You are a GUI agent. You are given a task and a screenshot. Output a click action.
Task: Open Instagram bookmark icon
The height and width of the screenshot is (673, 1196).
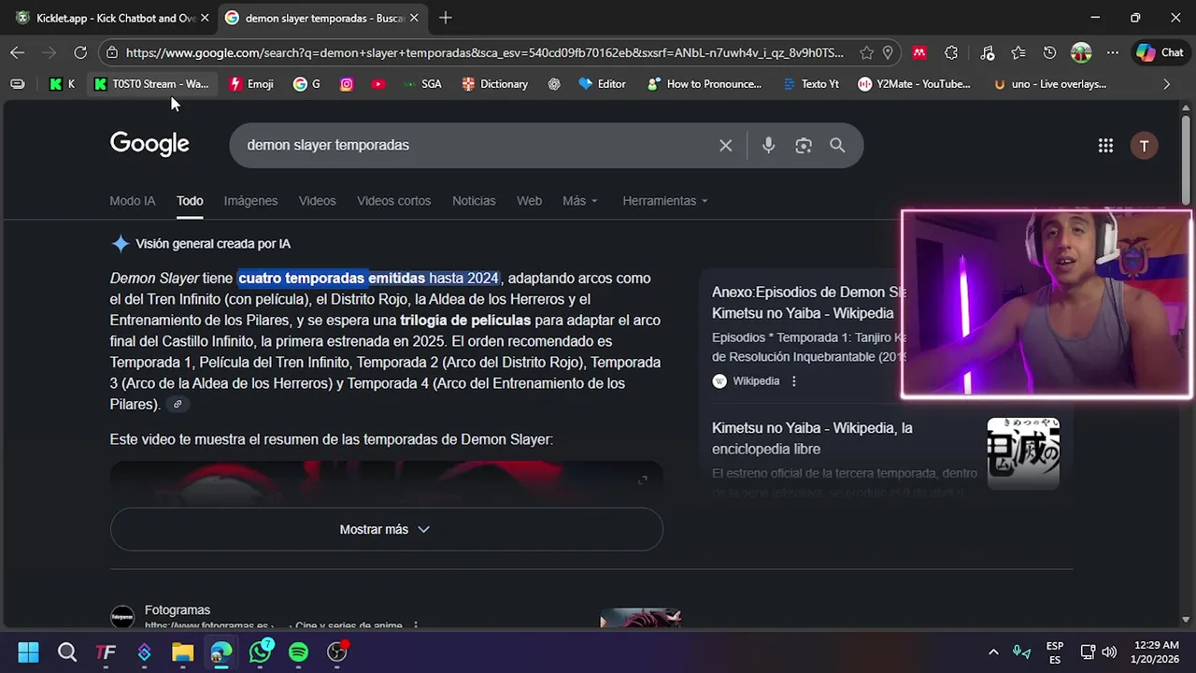coord(346,83)
